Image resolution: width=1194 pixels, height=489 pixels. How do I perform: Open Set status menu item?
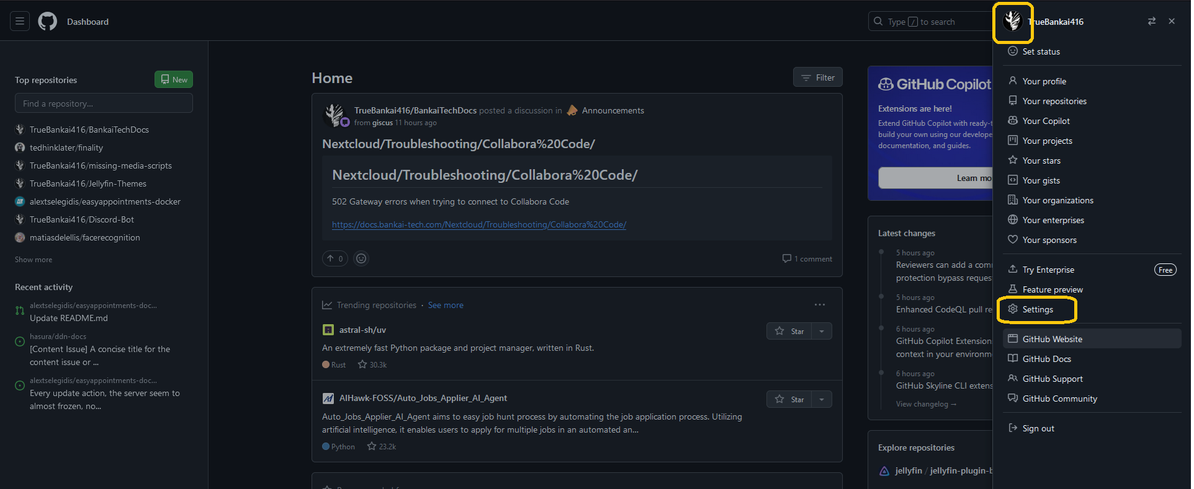coord(1092,51)
